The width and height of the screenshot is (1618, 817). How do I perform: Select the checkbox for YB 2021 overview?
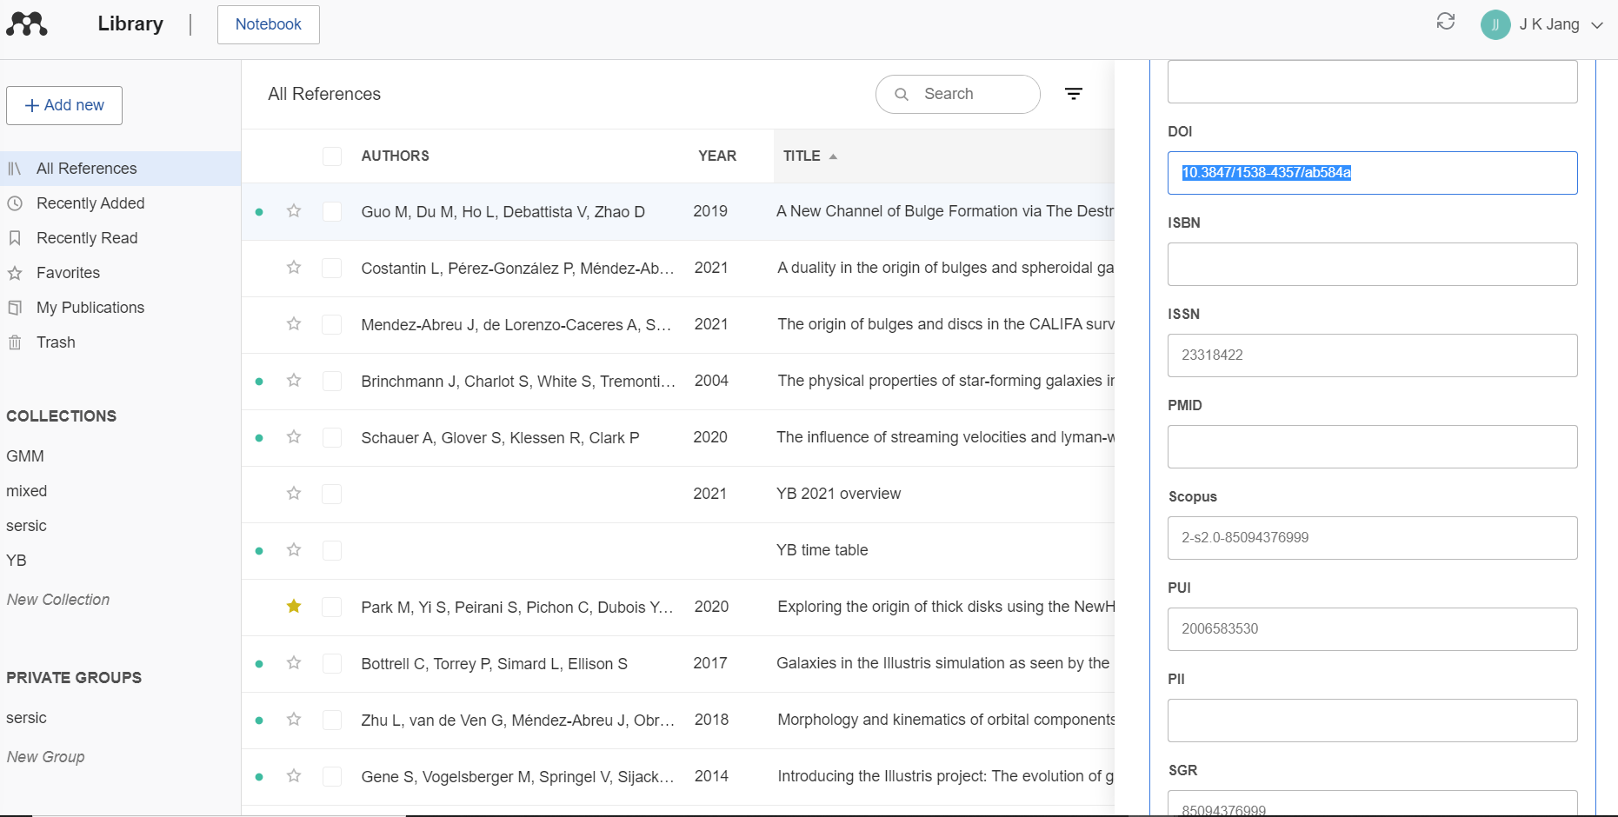(x=332, y=494)
